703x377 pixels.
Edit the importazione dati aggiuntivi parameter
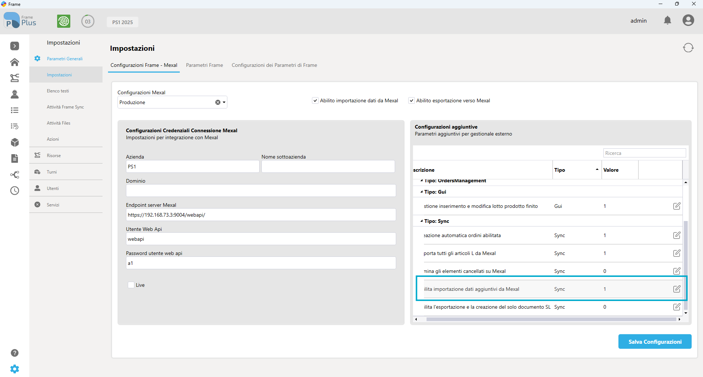(x=677, y=289)
